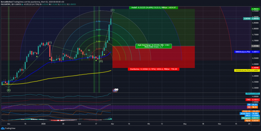
Task: Click the Şub month axis label
Action: 80,124
